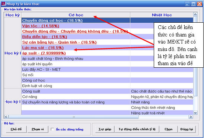Select the áp suất khí quyển row
Viewport: 204px width, 138px height.
(76, 64)
